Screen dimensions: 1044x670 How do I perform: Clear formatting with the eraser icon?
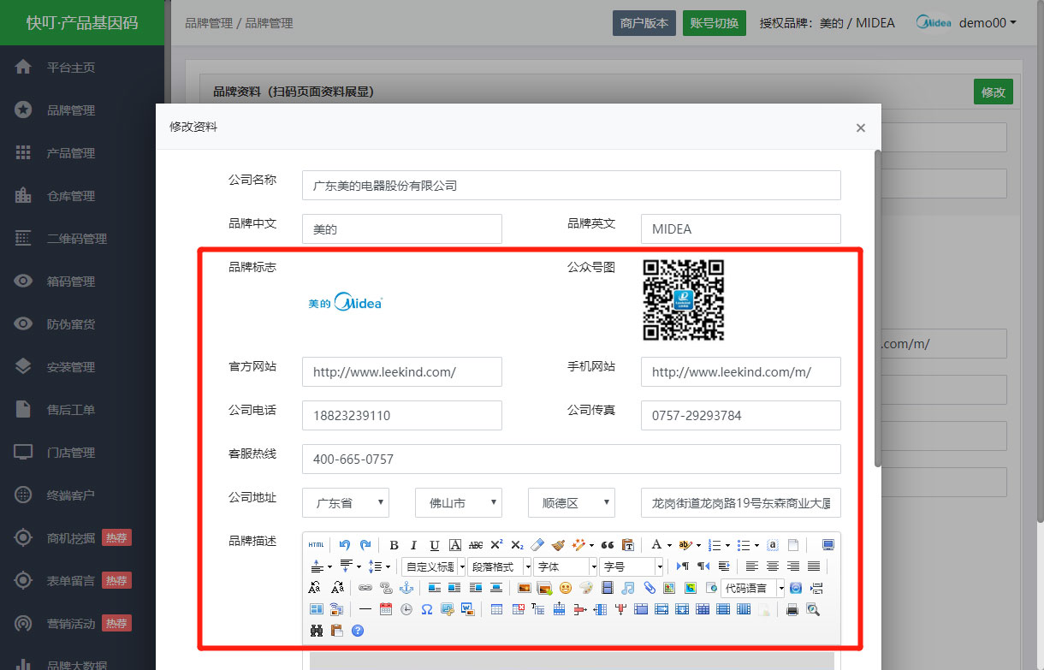point(537,545)
